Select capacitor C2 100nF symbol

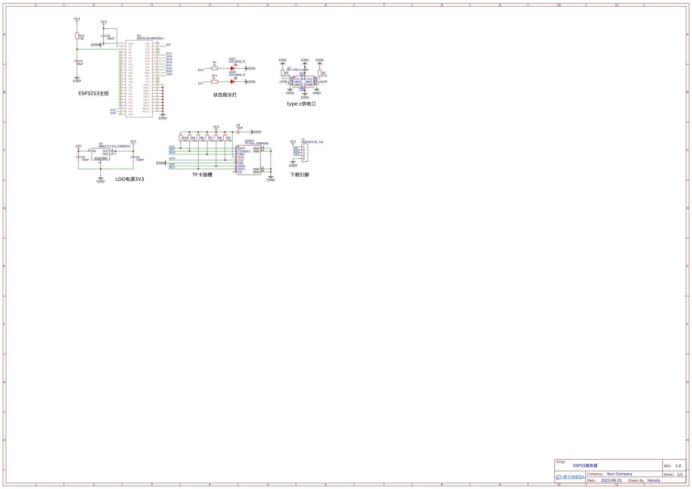pyautogui.click(x=133, y=157)
